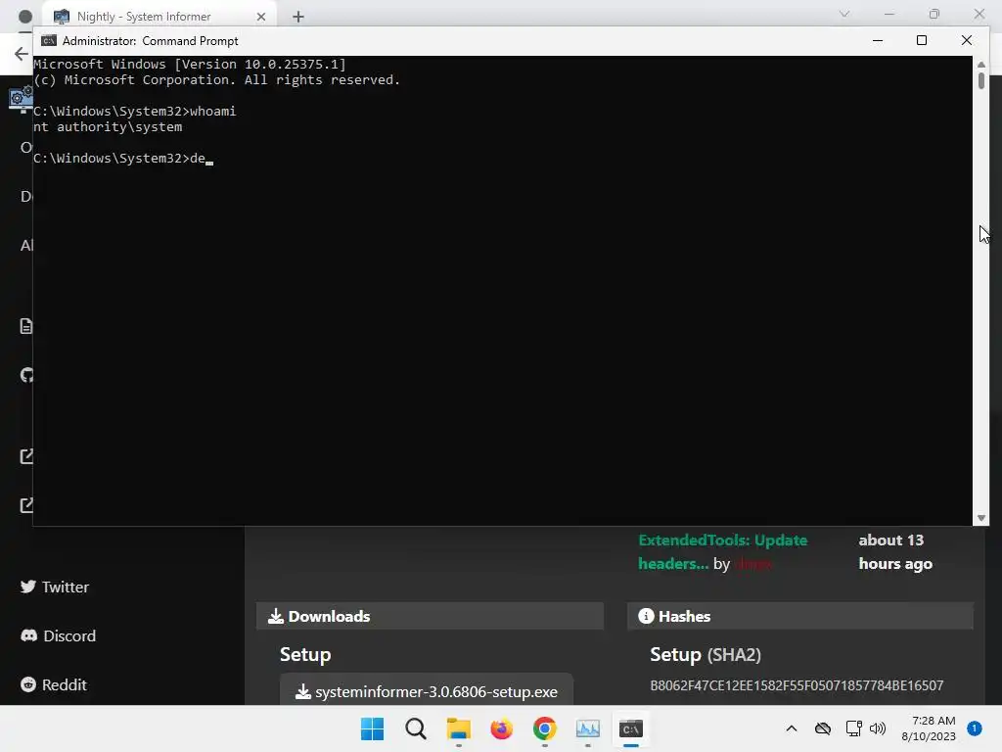Select Command Prompt taskbar icon
Viewport: 1002px width, 752px height.
tap(631, 728)
